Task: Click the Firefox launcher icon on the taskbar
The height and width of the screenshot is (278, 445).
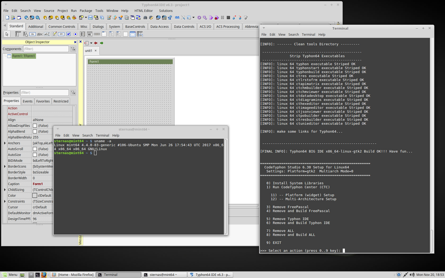Action: pos(44,275)
